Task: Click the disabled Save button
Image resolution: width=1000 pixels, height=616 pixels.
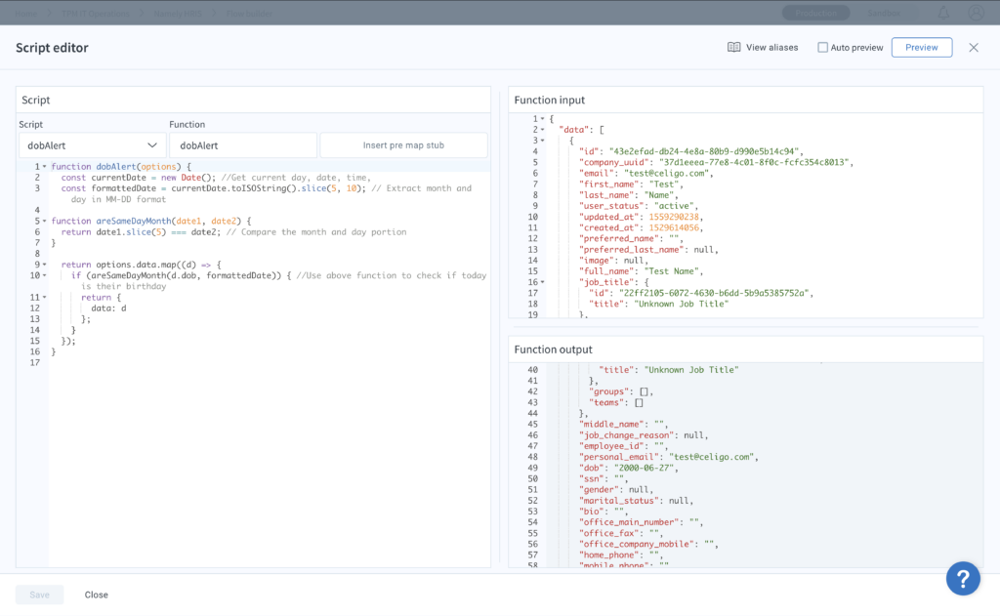Action: (39, 594)
